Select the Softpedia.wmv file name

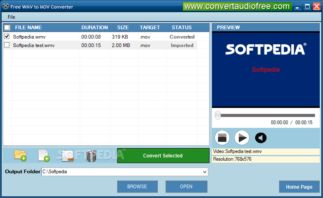(x=29, y=37)
